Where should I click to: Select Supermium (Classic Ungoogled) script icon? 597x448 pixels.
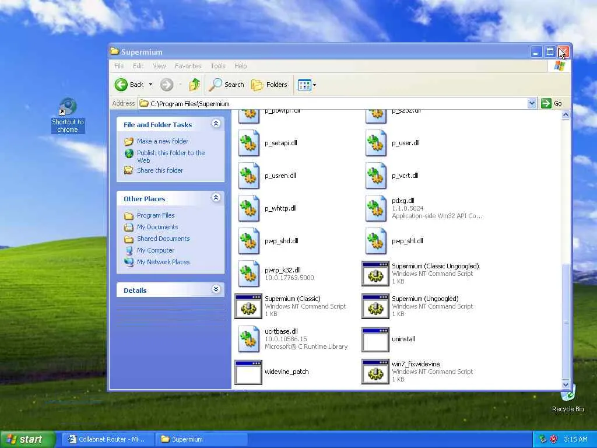[x=375, y=274]
